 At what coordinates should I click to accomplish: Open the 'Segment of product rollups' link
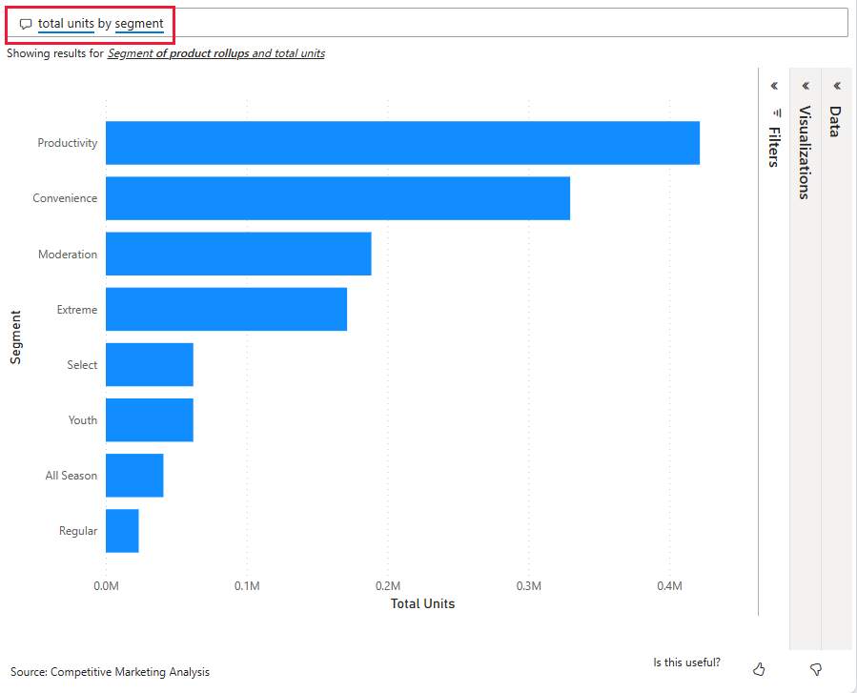[177, 53]
